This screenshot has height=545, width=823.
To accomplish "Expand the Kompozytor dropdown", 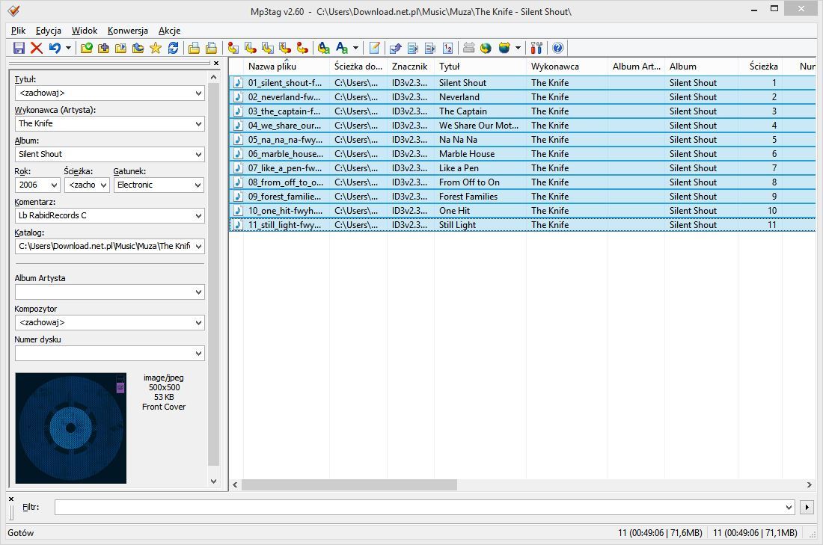I will [198, 323].
